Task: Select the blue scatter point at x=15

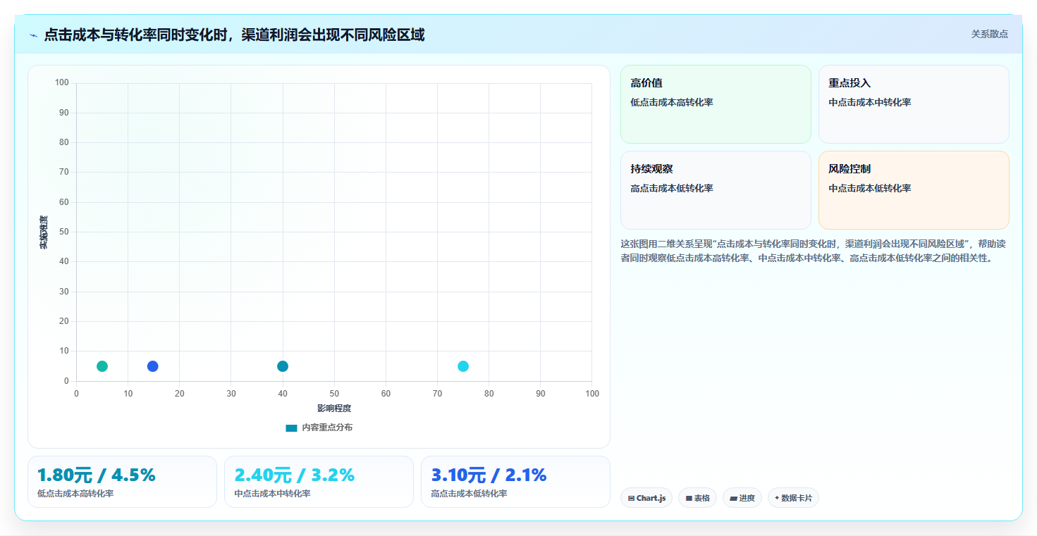Action: click(153, 366)
